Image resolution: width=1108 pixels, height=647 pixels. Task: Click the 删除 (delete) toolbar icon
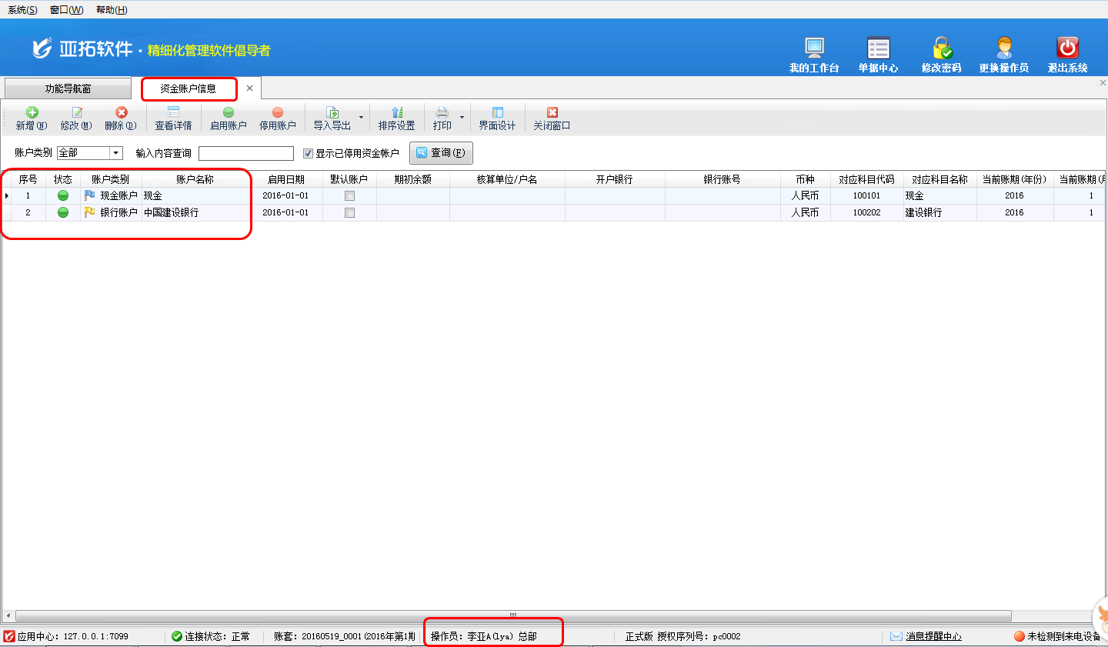coord(121,113)
